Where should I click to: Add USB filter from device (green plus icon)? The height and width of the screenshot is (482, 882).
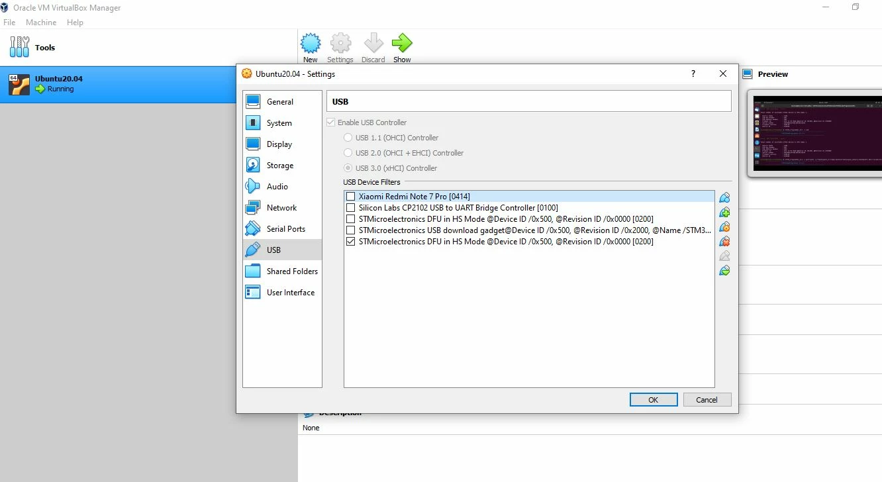point(724,212)
